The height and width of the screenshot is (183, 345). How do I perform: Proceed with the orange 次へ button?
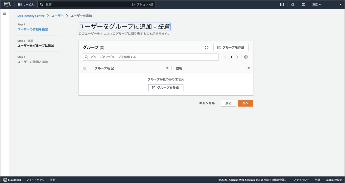246,103
